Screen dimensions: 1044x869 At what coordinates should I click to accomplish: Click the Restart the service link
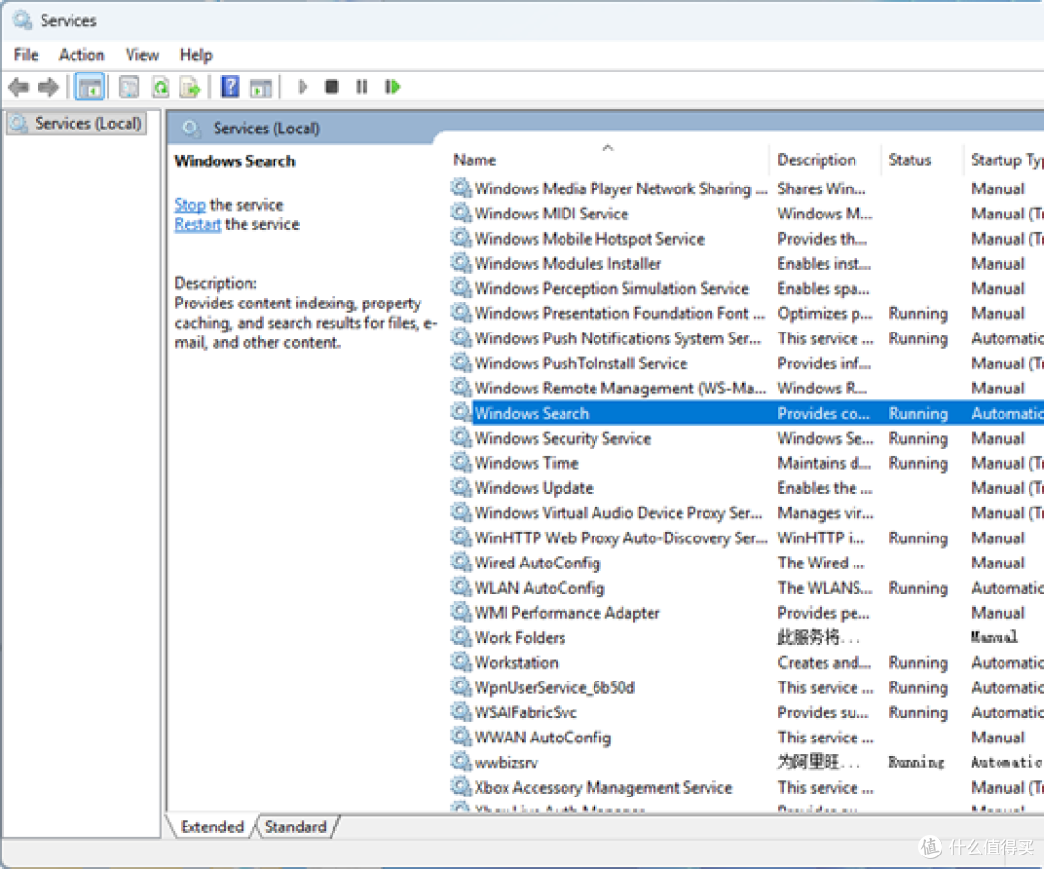(x=197, y=224)
